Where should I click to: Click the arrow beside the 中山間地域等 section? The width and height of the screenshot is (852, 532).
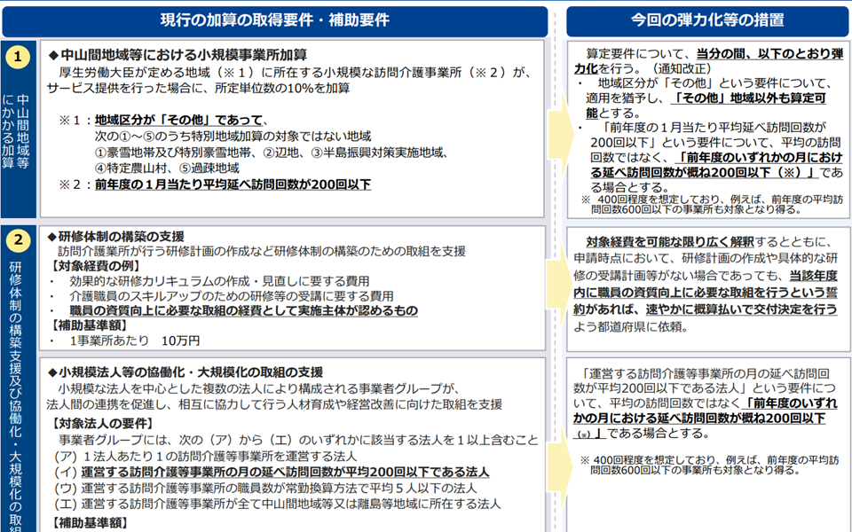click(x=557, y=129)
